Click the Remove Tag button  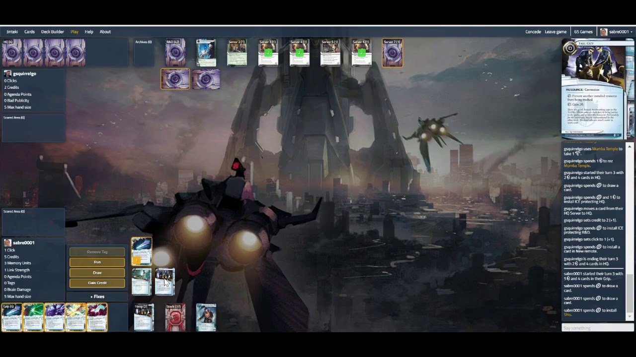coord(97,251)
